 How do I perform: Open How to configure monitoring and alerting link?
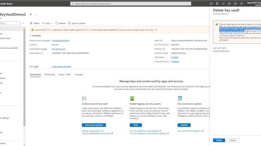[x=148, y=133]
